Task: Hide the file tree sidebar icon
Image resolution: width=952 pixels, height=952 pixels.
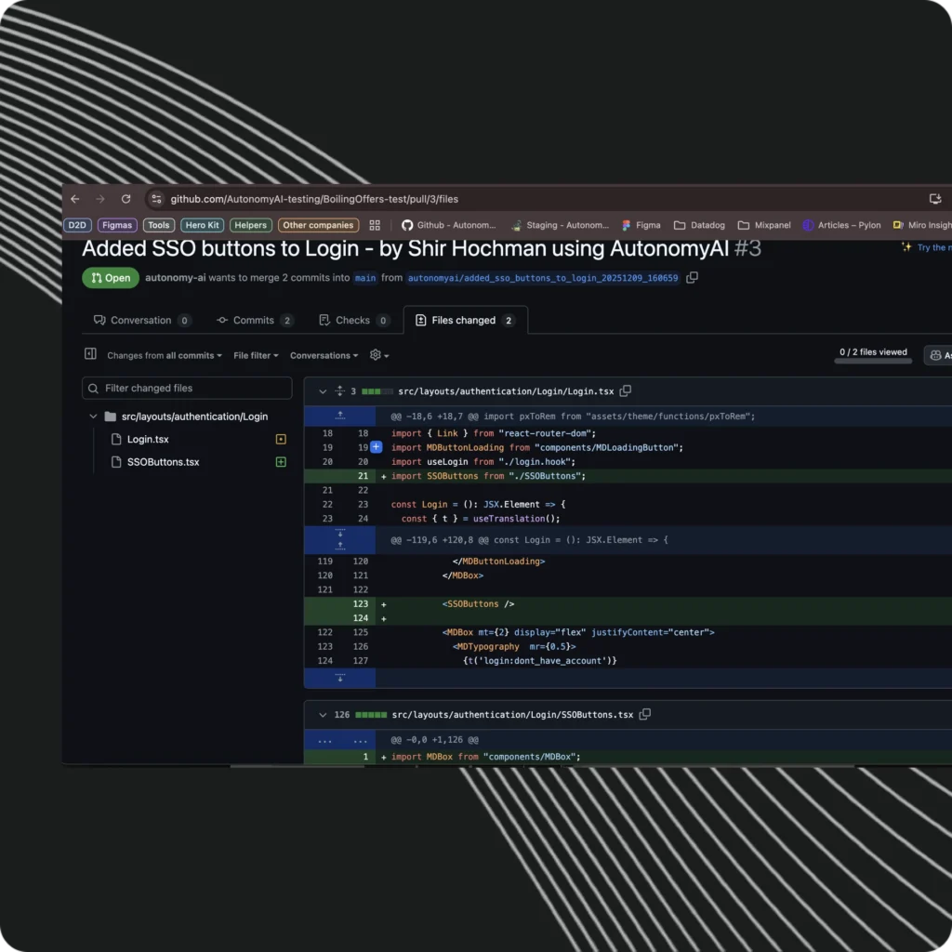Action: pos(90,354)
